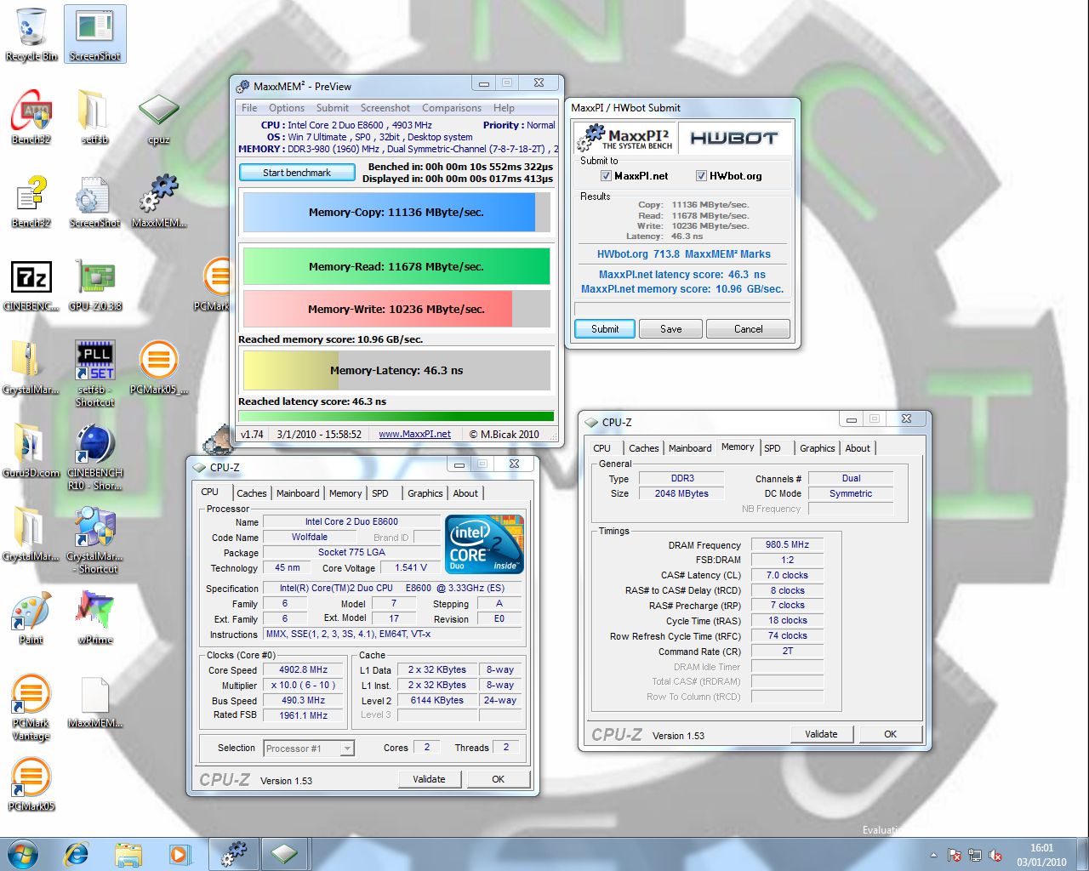Image resolution: width=1089 pixels, height=871 pixels.
Task: Switch to Mainboard tab in CPU window
Action: tap(298, 493)
